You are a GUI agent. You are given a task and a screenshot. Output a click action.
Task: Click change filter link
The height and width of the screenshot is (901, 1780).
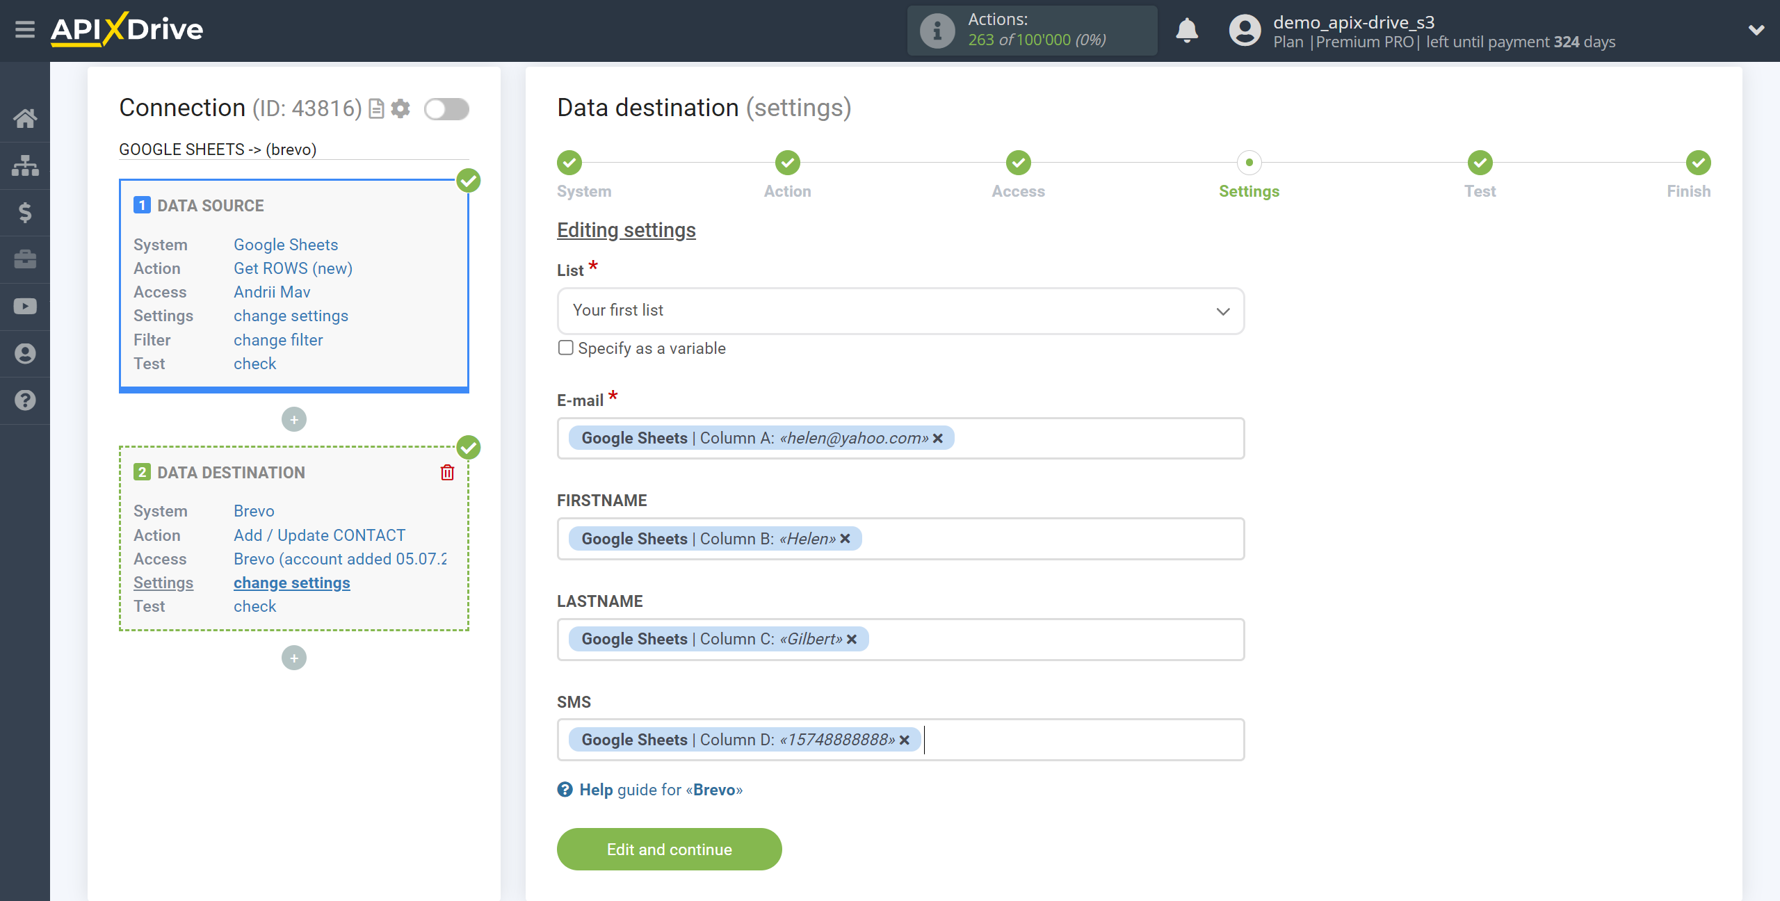pyautogui.click(x=278, y=340)
